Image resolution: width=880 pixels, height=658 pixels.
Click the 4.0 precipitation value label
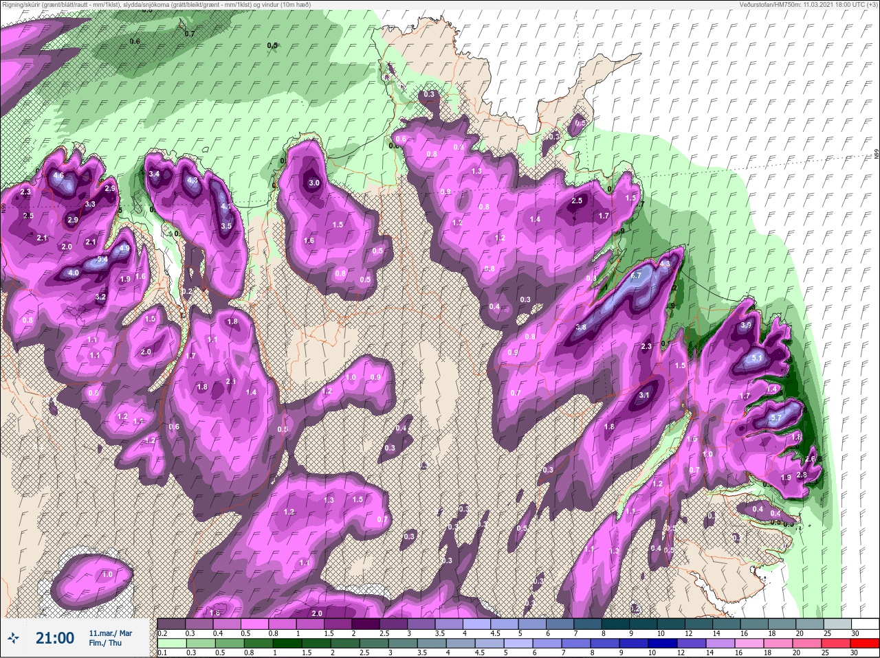tap(74, 273)
